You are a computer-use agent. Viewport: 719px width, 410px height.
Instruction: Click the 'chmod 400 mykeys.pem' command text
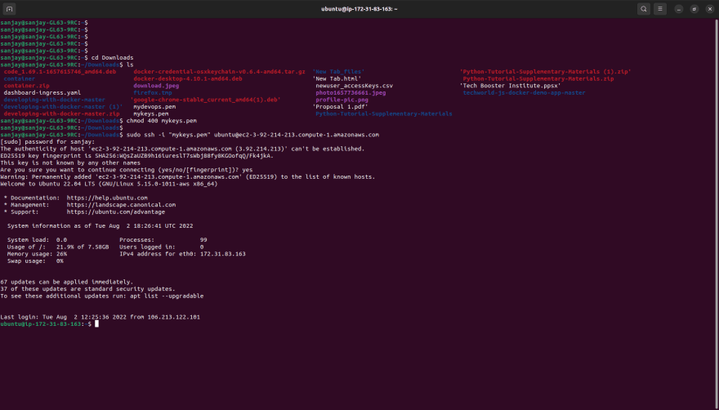[162, 121]
